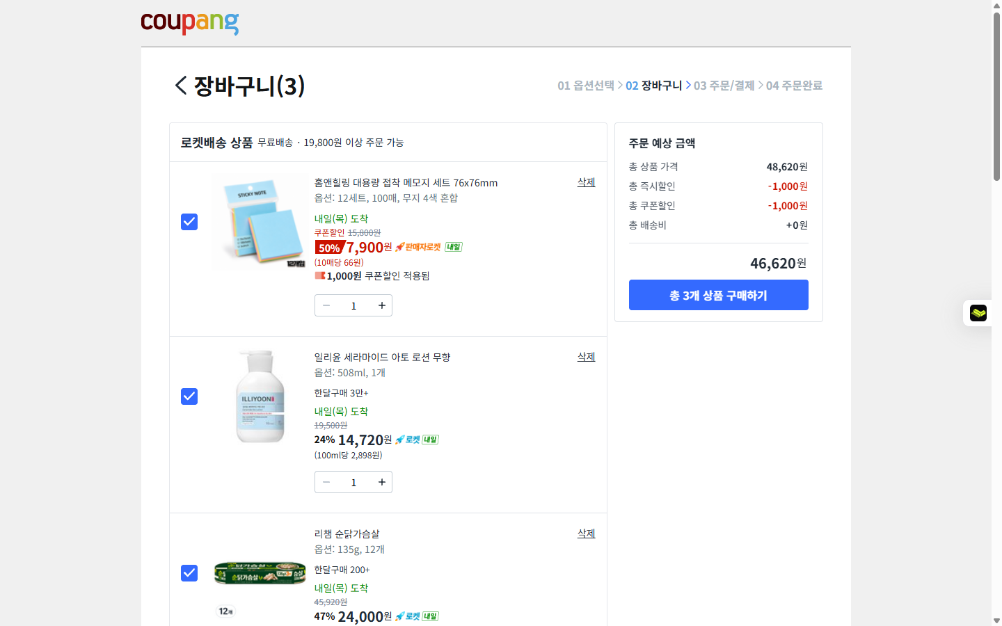The height and width of the screenshot is (626, 1002).
Task: Select step 04 주문완료
Action: (x=794, y=86)
